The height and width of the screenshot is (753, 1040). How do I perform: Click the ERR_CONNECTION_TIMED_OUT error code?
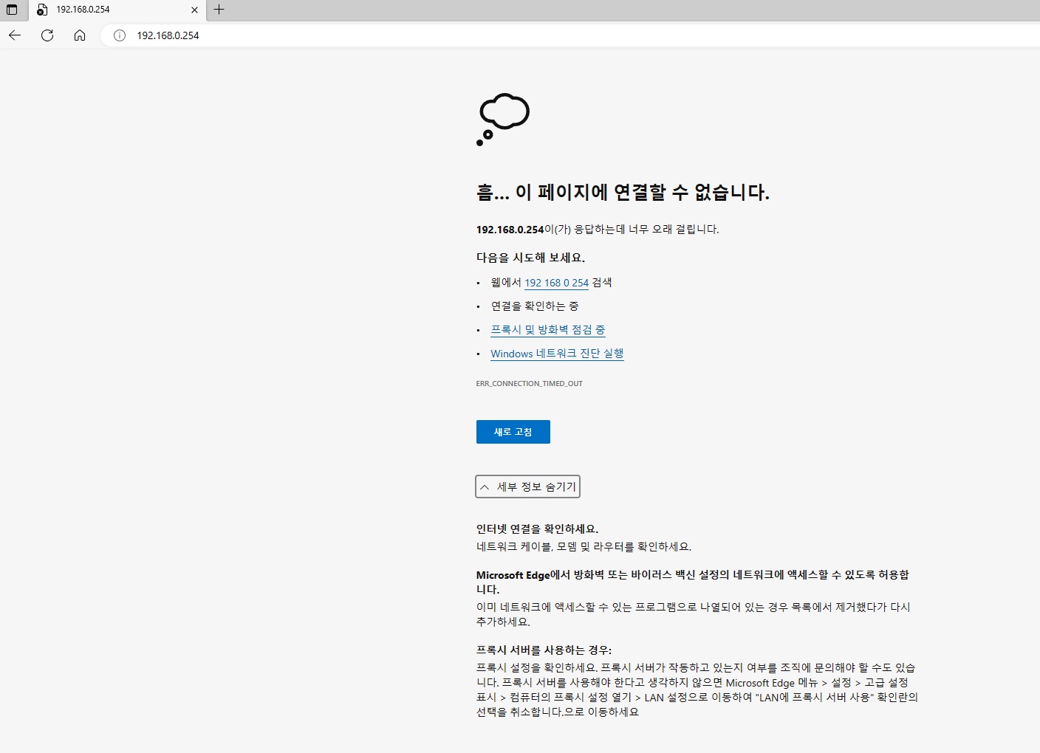530,384
